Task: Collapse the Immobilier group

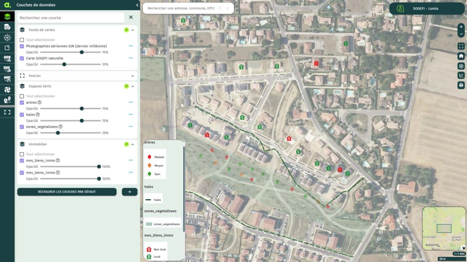Action: (133, 144)
